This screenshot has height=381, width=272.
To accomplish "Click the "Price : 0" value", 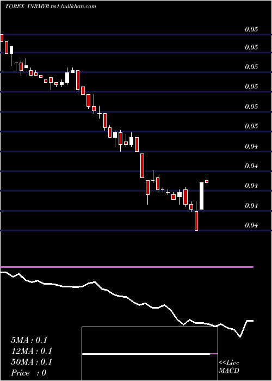I will click(x=29, y=373).
